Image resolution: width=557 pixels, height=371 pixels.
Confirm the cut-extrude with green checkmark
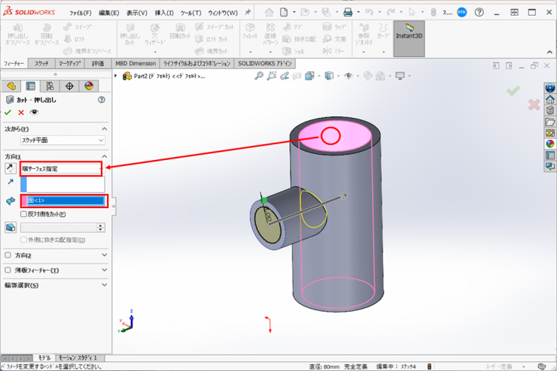8,113
